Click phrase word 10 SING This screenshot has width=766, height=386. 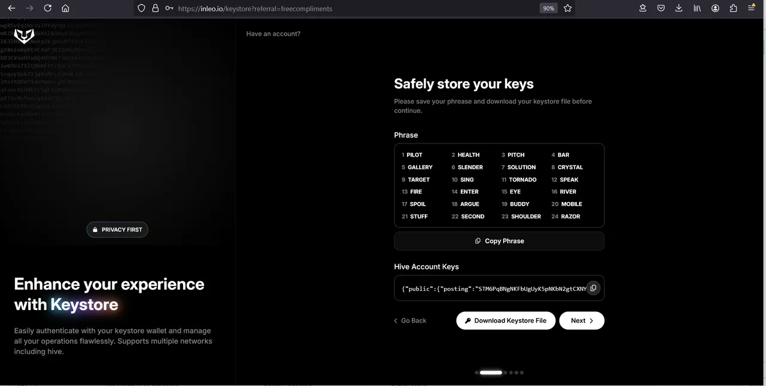(x=463, y=180)
